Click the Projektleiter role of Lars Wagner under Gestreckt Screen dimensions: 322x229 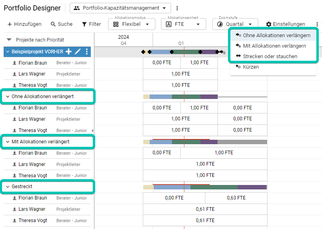tap(68, 209)
